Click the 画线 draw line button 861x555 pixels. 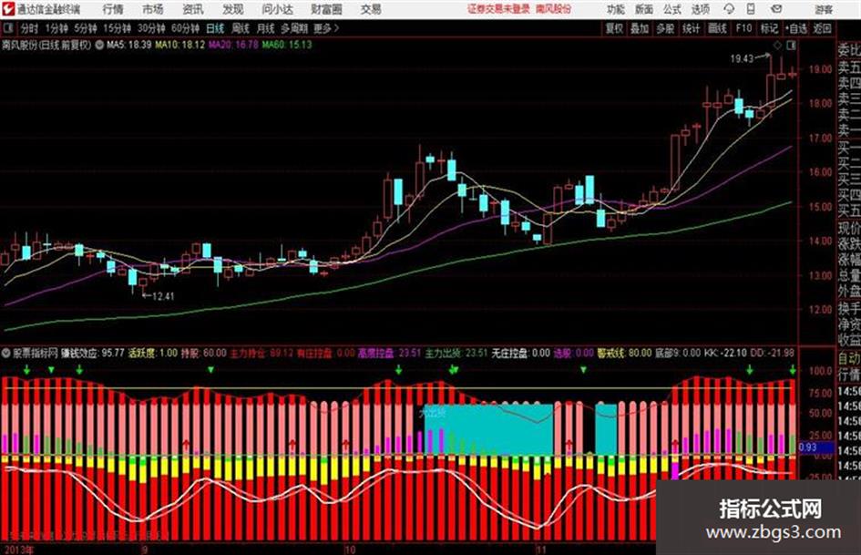[x=717, y=28]
